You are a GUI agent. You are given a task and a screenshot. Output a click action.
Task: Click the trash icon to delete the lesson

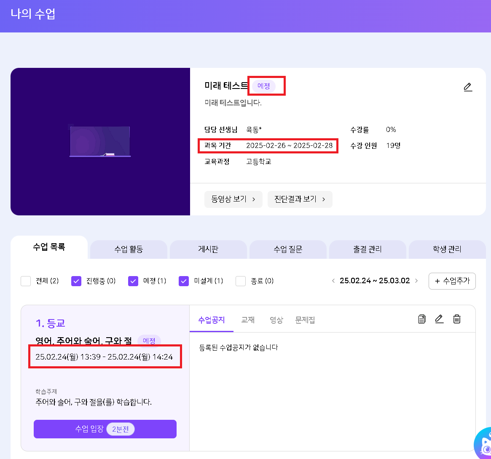tap(456, 319)
